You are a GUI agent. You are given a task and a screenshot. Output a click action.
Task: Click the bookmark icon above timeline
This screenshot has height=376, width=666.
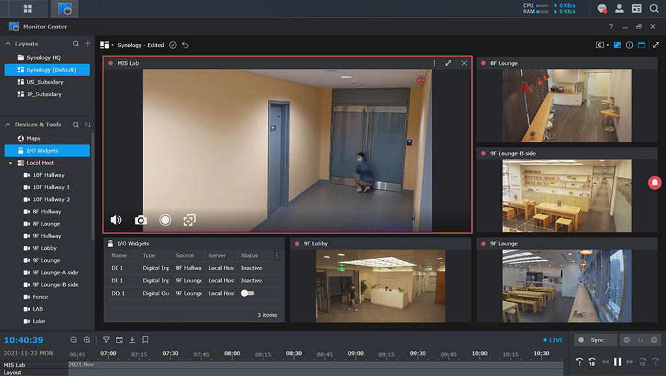click(145, 340)
